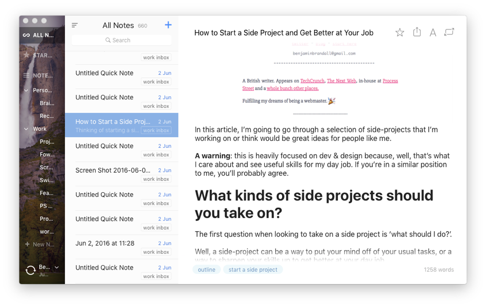
Task: Select the Pro... notebook in sidebar
Action: [x=46, y=219]
